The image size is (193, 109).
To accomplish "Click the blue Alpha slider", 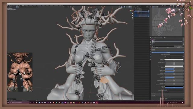I will (x=174, y=88).
